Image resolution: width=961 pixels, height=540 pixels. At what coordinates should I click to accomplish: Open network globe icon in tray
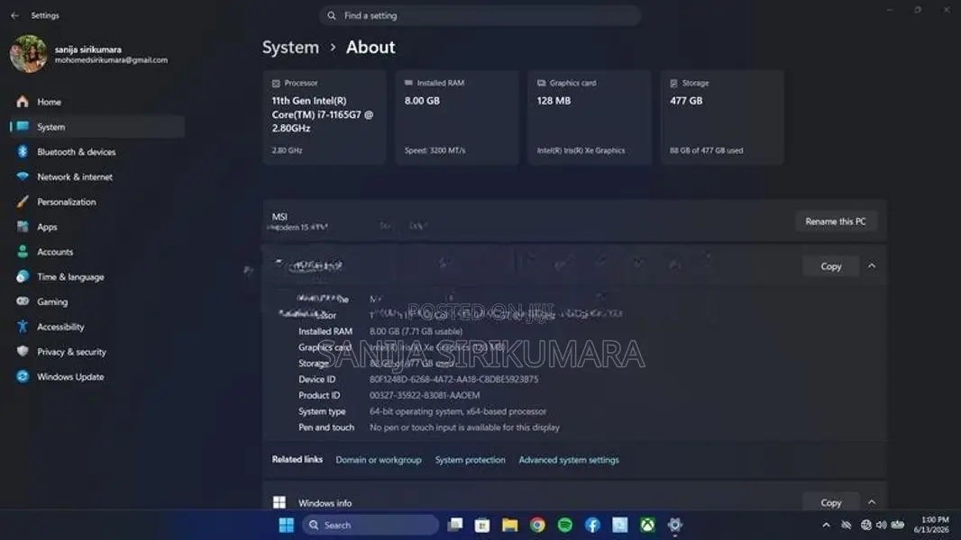click(866, 525)
